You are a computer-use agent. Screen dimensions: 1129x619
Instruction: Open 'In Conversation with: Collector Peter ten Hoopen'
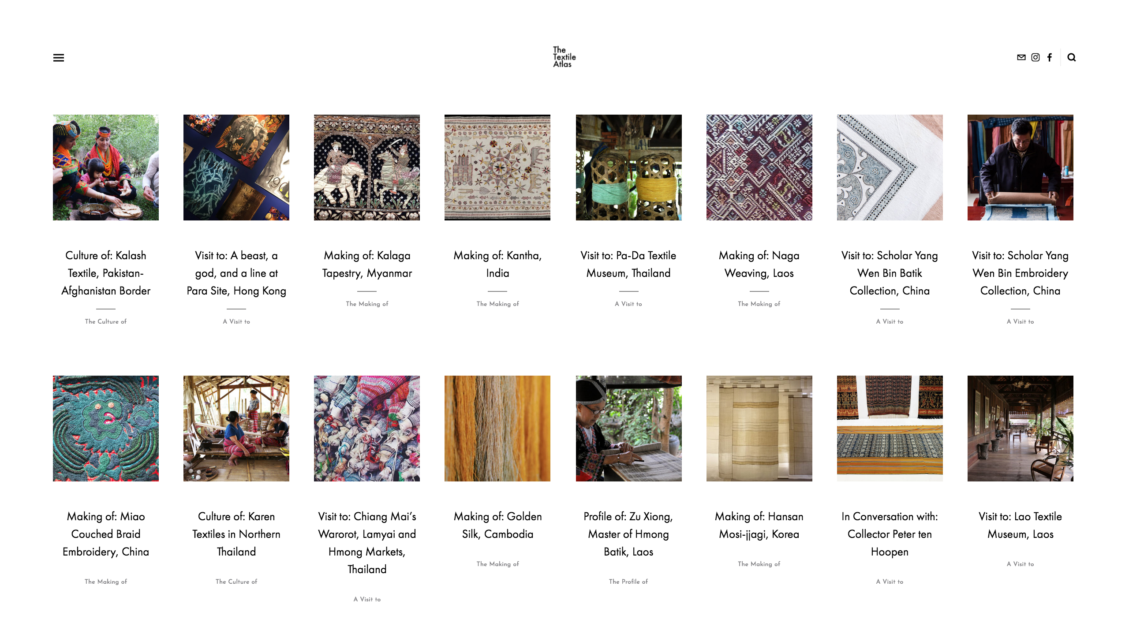pyautogui.click(x=890, y=534)
